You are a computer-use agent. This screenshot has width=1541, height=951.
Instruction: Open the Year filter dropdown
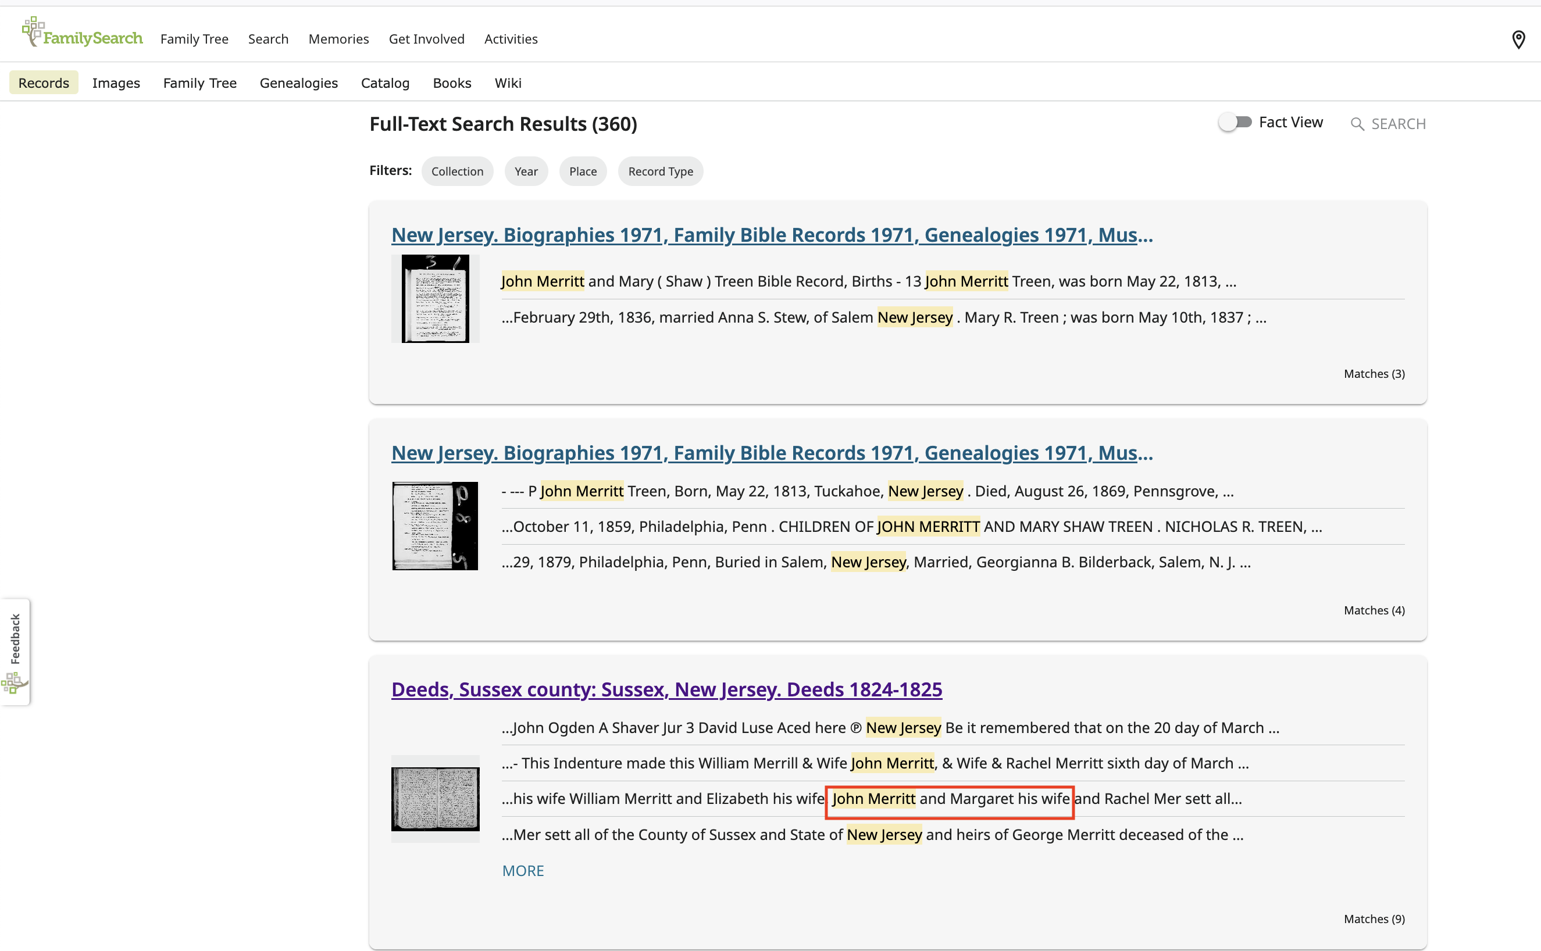(x=526, y=171)
